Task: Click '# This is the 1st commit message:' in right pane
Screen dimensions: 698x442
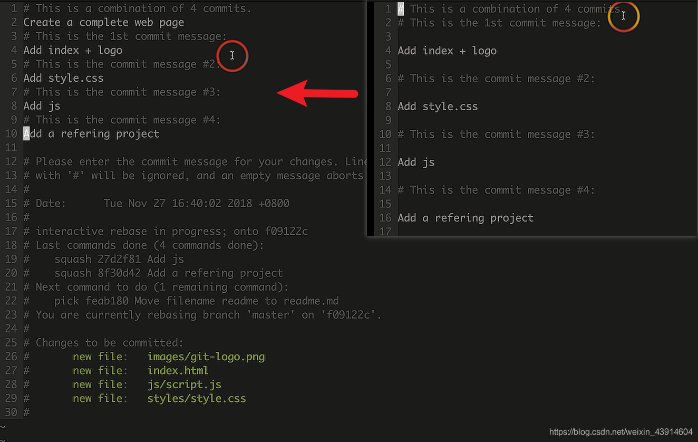Action: coord(499,23)
